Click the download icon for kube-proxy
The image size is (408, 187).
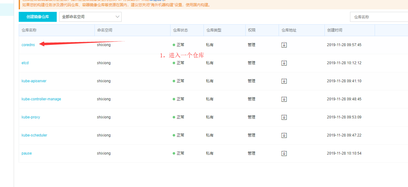[x=284, y=117]
